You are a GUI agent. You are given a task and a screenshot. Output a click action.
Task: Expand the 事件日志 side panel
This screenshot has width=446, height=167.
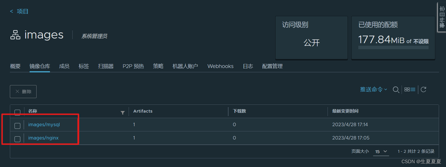point(442,17)
